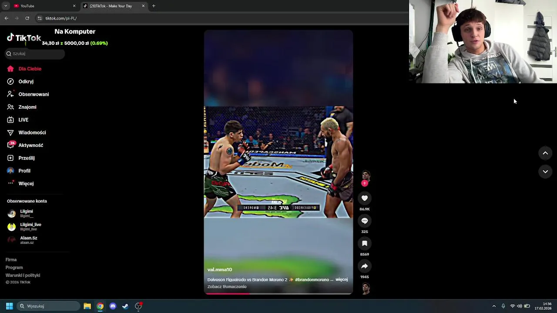The image size is (557, 313).
Task: Expand the Firma footer section
Action: [11, 260]
